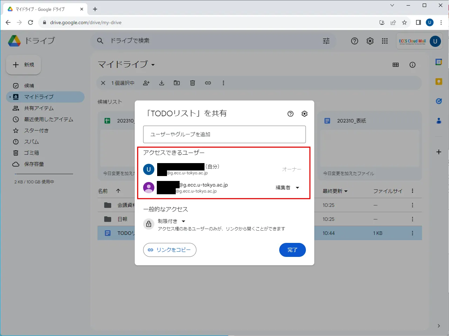The height and width of the screenshot is (336, 449).
Task: Switch to grid layout view
Action: tap(396, 65)
